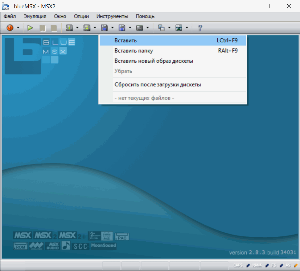Image resolution: width=300 pixels, height=271 pixels.
Task: Expand cartridge slot 2 dropdown arrow
Action: (x=95, y=28)
